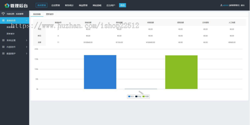Click the 150k axis label on chart

[x=36, y=59]
